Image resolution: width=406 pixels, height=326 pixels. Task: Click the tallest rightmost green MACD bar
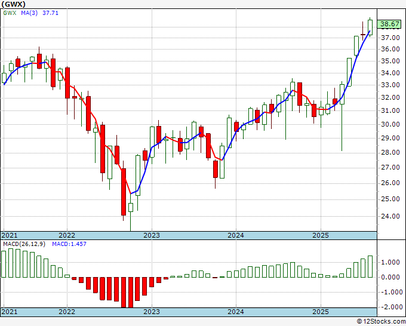coord(370,267)
